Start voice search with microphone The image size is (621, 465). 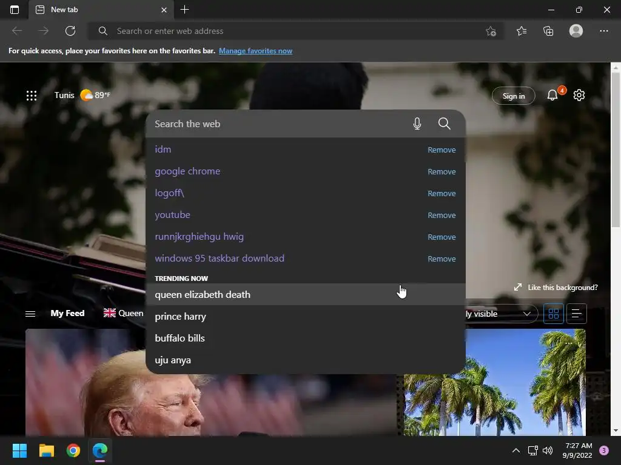click(417, 124)
